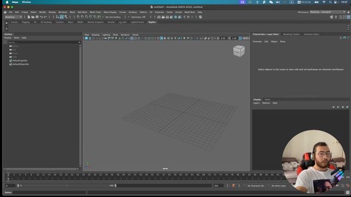This screenshot has width=351, height=197.
Task: Click the Display layer tab
Action: [x=257, y=100]
